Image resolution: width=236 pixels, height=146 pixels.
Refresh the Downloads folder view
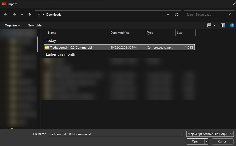pyautogui.click(x=177, y=15)
